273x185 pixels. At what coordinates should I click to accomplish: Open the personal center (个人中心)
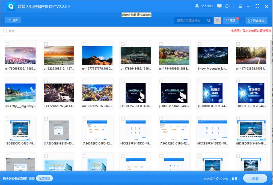point(204,6)
